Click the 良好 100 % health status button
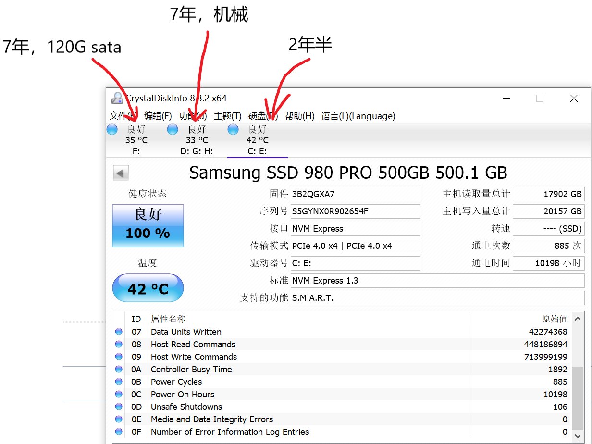Screen dimensions: 592x444 148,226
